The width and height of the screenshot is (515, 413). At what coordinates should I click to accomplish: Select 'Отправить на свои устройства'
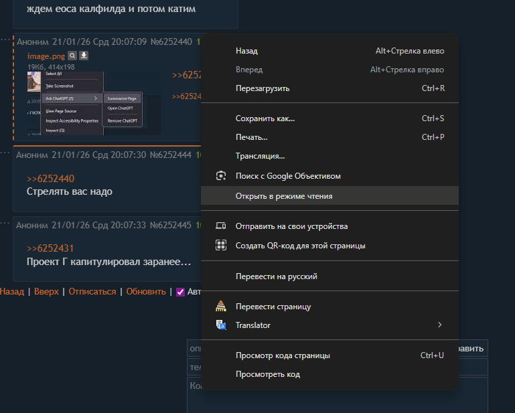point(329,226)
